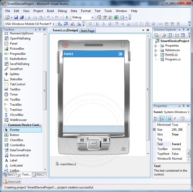Click the Cut scissors icon
The width and height of the screenshot is (193, 192).
29,17
